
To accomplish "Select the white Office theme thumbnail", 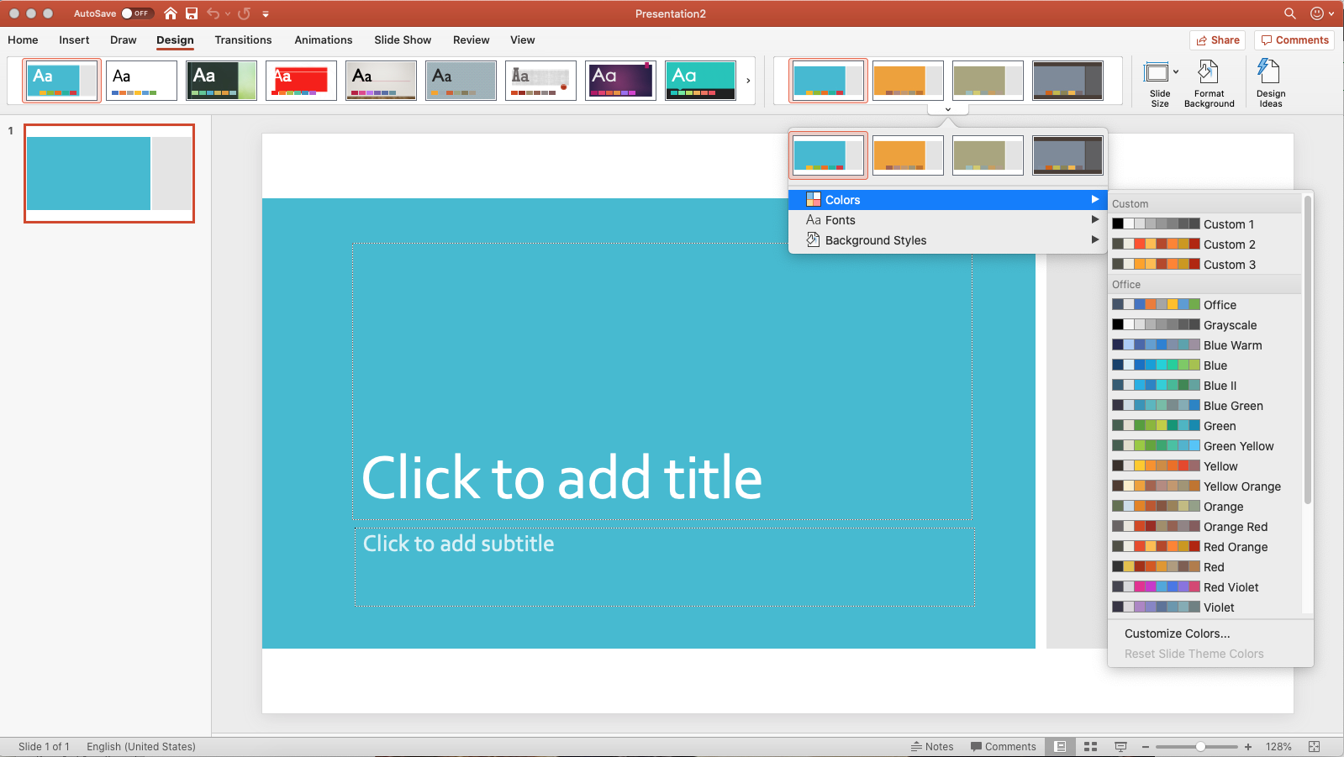I will tap(141, 81).
